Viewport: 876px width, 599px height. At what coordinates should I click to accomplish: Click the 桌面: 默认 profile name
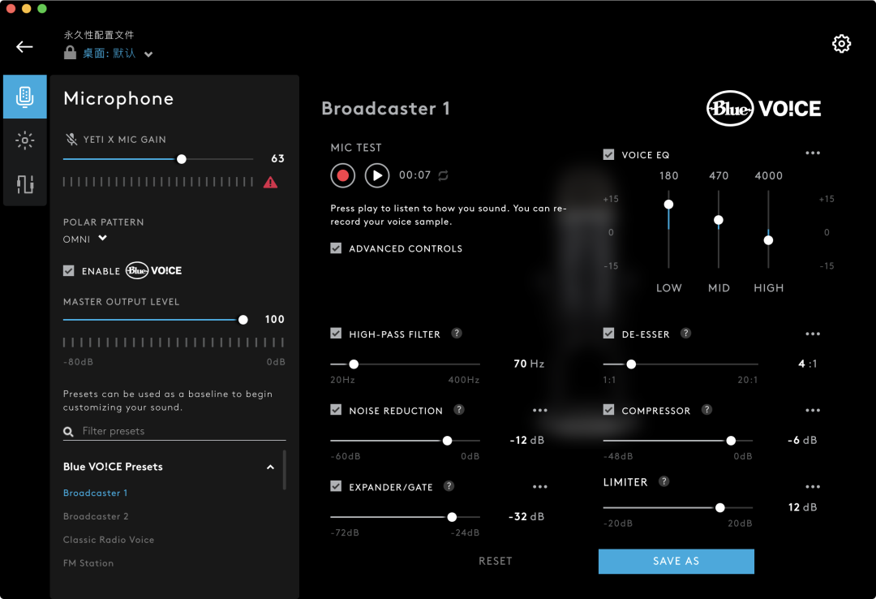[x=109, y=53]
